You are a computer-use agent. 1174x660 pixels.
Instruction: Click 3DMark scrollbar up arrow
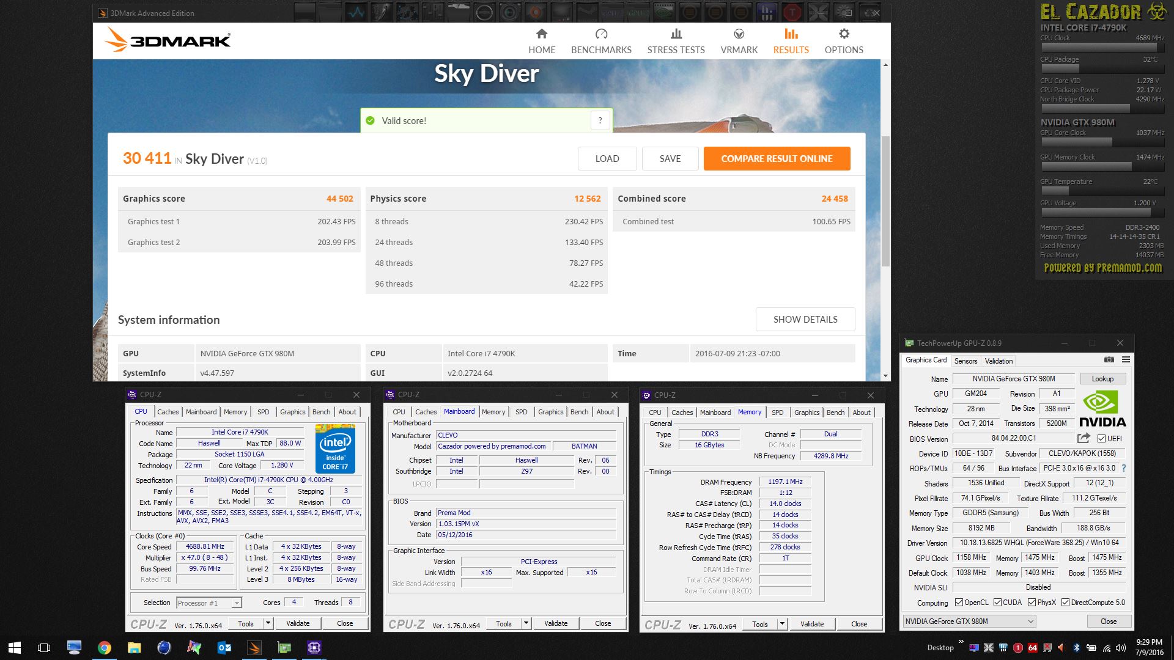coord(885,64)
